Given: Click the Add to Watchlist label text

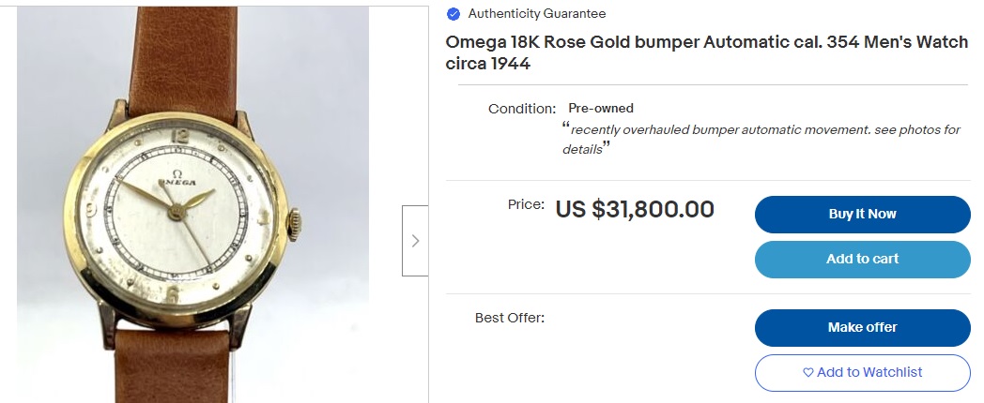Looking at the screenshot, I should [869, 373].
